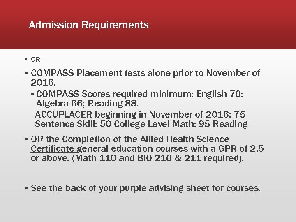The height and width of the screenshot is (222, 296).
Task: Click the bullet before OR the Completion
Action: (26, 139)
